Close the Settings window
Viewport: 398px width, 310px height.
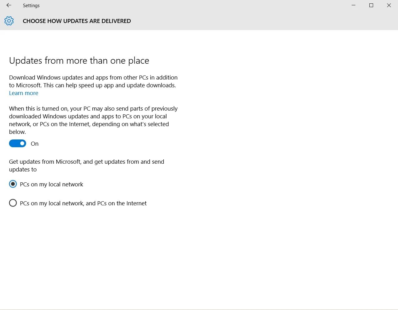point(389,5)
